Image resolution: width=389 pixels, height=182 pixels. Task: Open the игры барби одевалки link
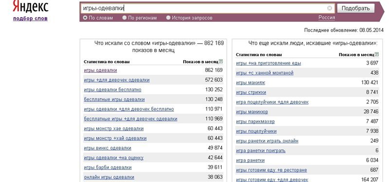(107, 167)
